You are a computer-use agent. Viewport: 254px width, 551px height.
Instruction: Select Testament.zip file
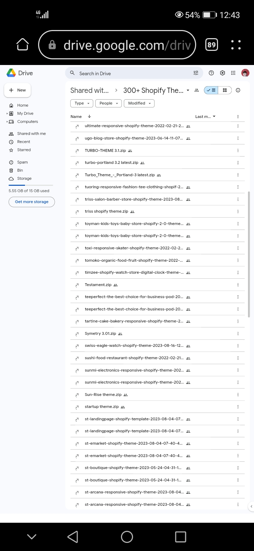(157, 285)
